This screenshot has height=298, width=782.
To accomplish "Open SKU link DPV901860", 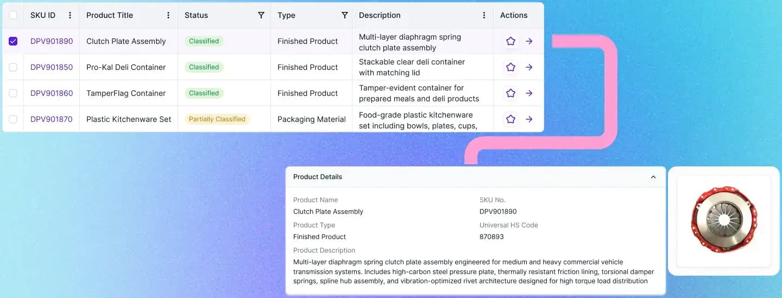I will 52,93.
